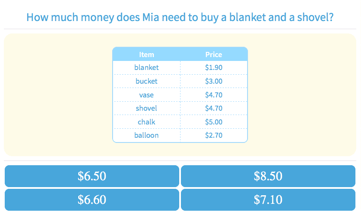
Task: Click the chalk price $5.00
Action: [x=214, y=122]
